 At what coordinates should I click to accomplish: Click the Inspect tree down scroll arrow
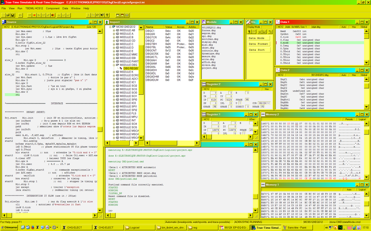pyautogui.click(x=141, y=138)
